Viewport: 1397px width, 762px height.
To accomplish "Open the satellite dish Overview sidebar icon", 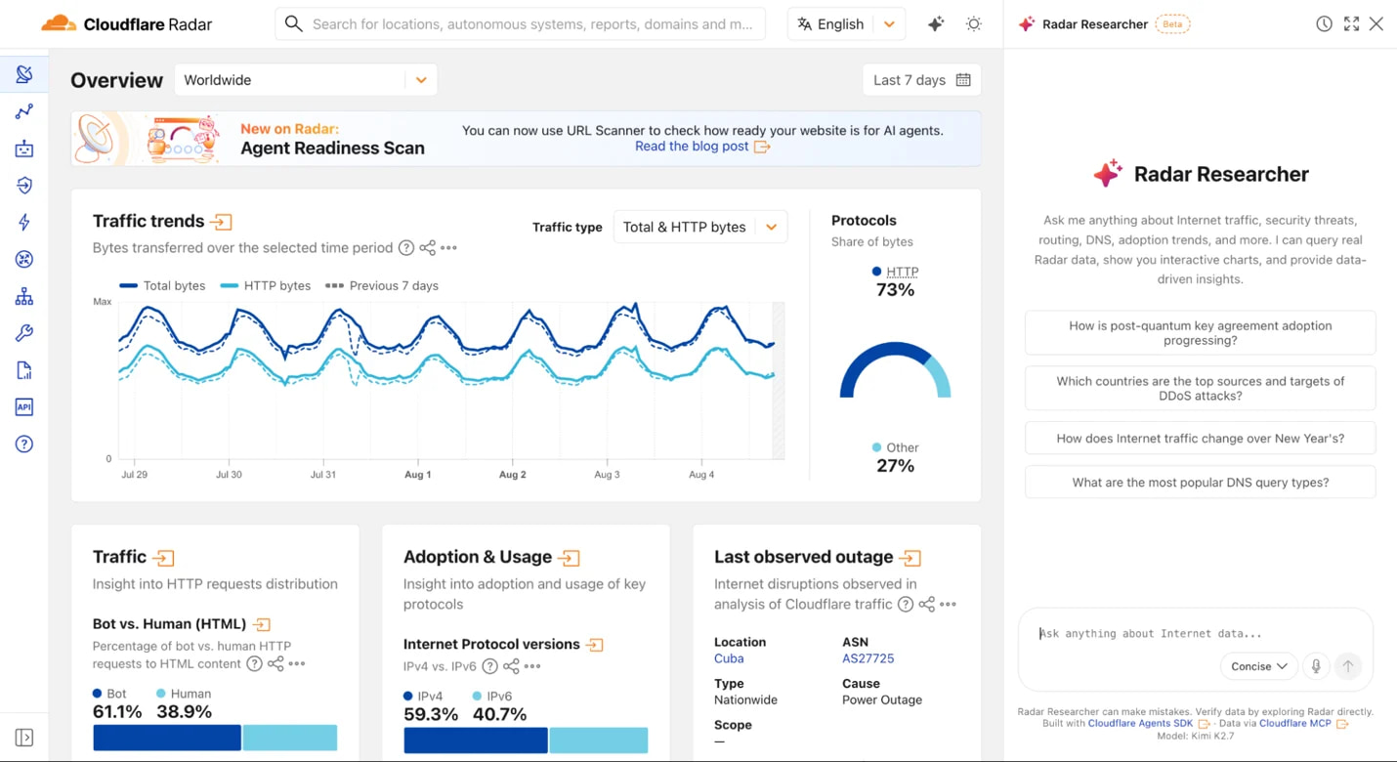I will coord(24,74).
